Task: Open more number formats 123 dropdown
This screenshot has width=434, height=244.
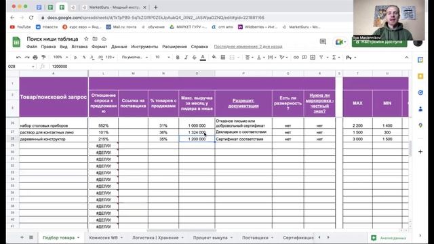Action: point(110,57)
